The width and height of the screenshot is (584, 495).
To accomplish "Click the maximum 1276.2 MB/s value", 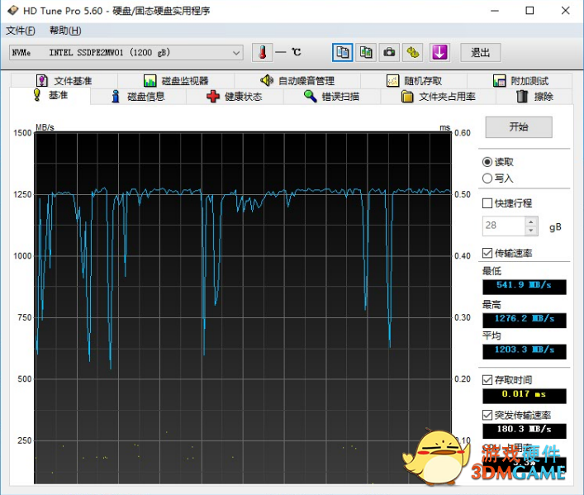I will (524, 320).
